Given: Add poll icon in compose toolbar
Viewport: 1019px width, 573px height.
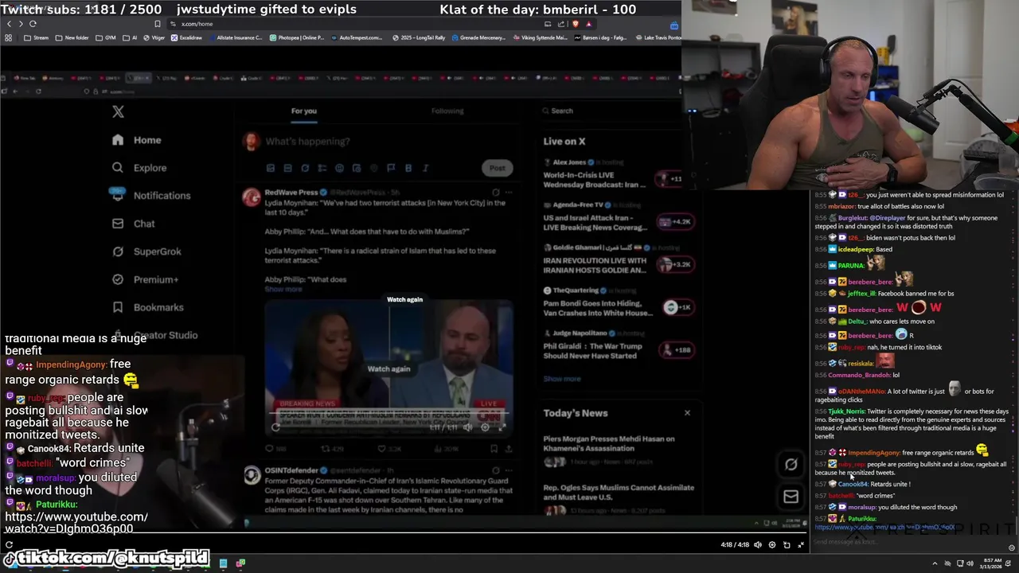Looking at the screenshot, I should [322, 168].
